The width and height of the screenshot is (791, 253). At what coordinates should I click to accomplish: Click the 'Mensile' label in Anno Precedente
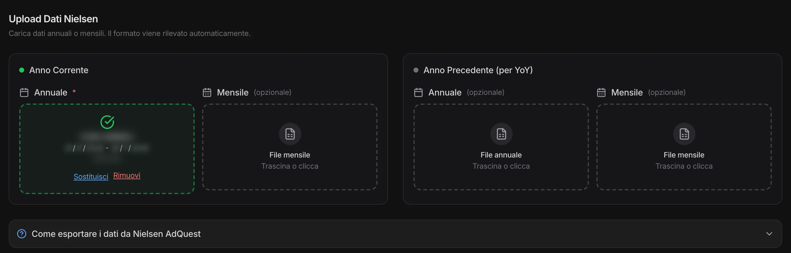627,92
